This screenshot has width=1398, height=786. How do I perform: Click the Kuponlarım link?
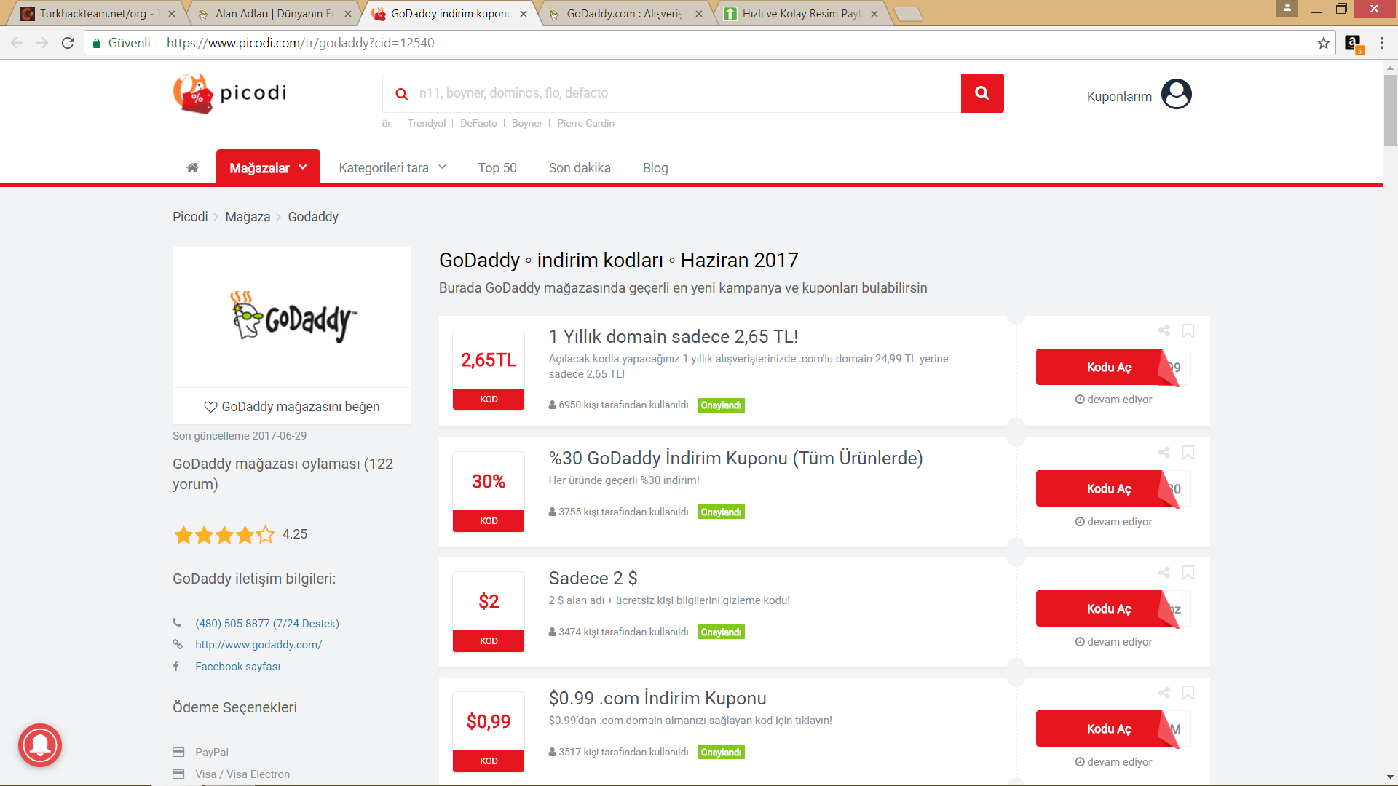coord(1119,97)
